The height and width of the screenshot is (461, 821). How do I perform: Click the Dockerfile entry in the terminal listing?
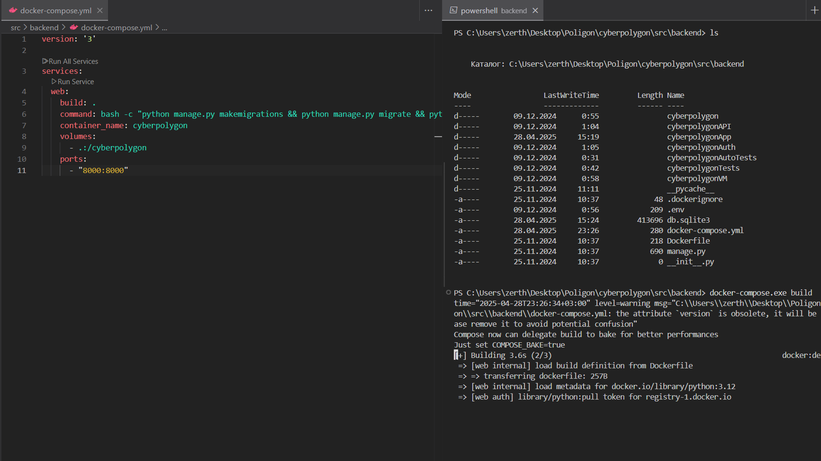click(x=688, y=241)
